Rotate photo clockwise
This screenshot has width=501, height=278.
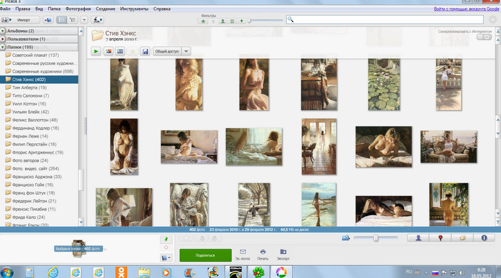click(x=214, y=238)
